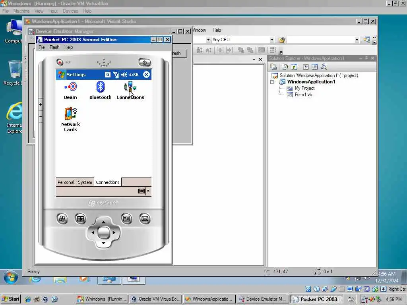Click the Solution Explorer Properties icon
Viewport: 407px width, 305px height.
tap(273, 67)
